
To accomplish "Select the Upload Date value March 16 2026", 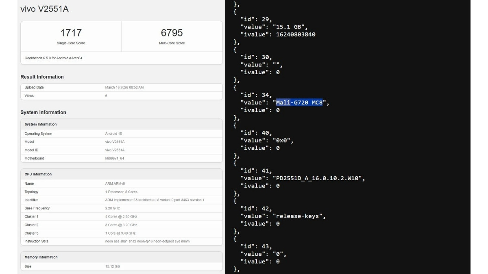I will tap(124, 88).
